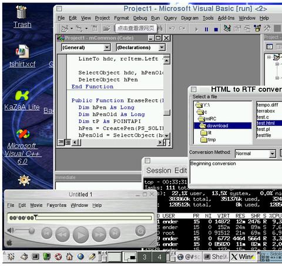The height and width of the screenshot is (266, 282).
Task: Click the Start (run) arrow in VB toolbar
Action: [x=196, y=29]
